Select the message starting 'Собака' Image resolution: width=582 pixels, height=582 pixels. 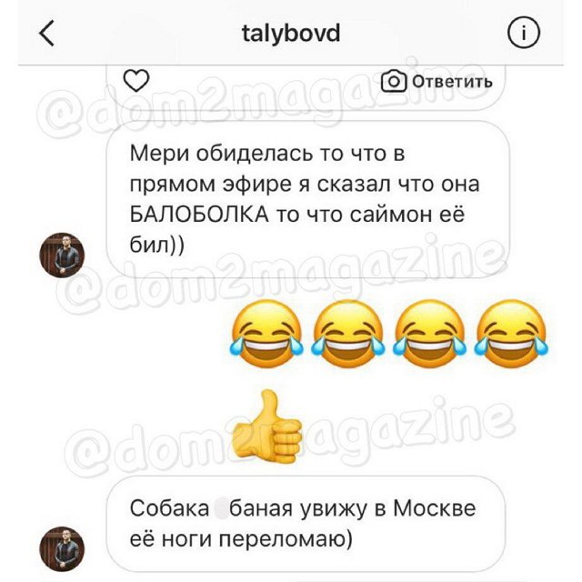[x=306, y=524]
